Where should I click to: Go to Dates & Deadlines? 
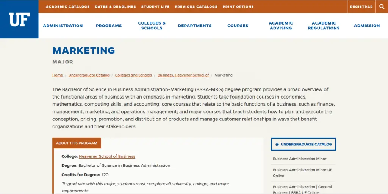pyautogui.click(x=115, y=7)
